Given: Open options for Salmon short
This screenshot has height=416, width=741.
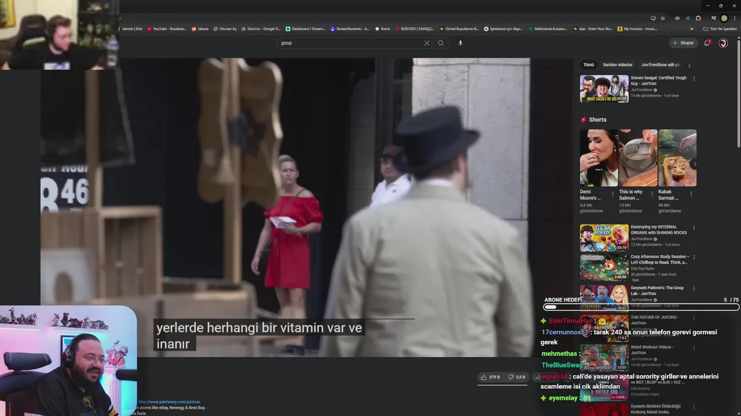Looking at the screenshot, I should click(x=652, y=194).
